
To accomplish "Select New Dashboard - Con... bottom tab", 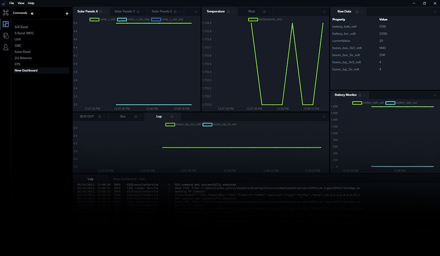I will [x=130, y=179].
